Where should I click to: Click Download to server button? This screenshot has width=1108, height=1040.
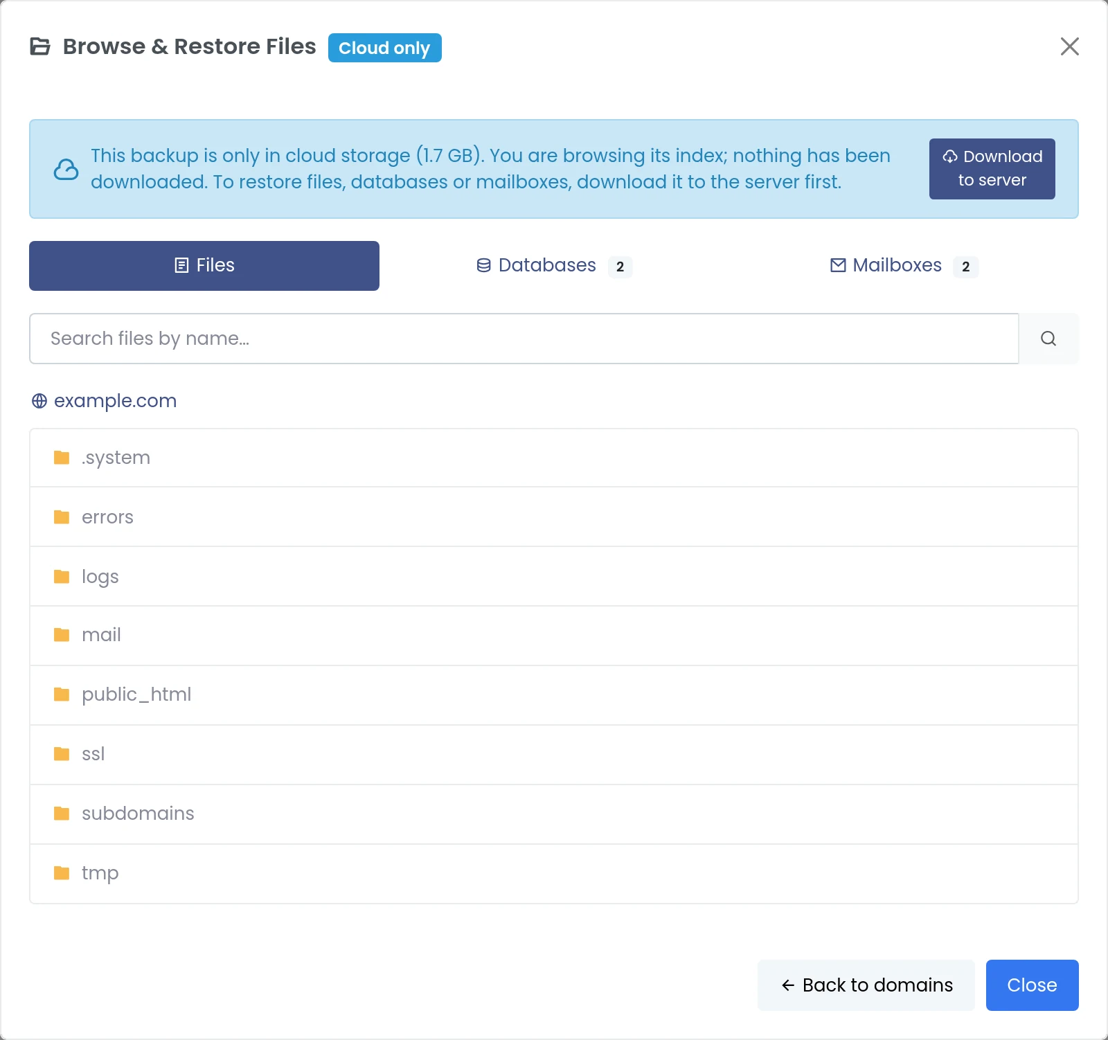(992, 169)
